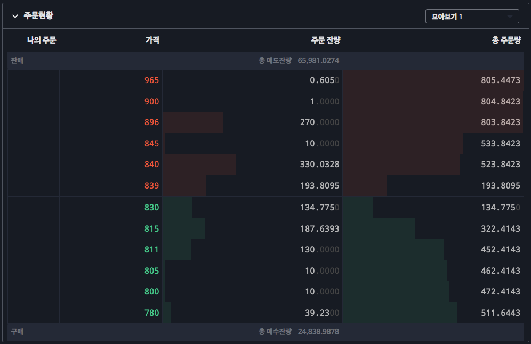This screenshot has width=531, height=344.
Task: Click the 판매 section label
Action: coord(17,61)
